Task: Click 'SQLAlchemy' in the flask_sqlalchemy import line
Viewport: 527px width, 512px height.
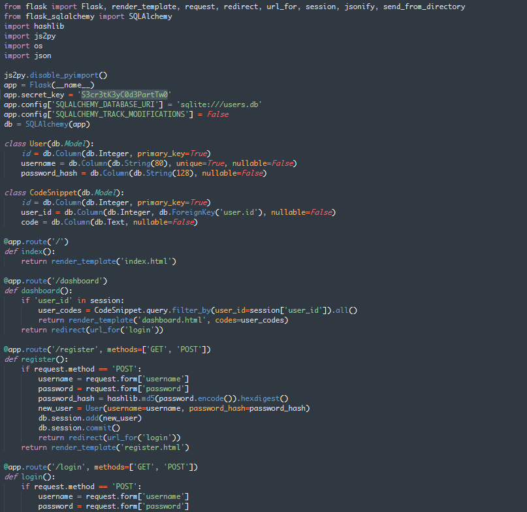Action: click(x=150, y=16)
